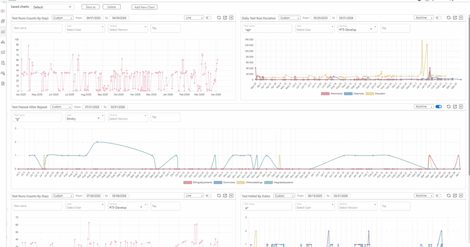Close Test Runs Counts panel starting 04/01/2025
The width and height of the screenshot is (470, 247).
[x=231, y=18]
